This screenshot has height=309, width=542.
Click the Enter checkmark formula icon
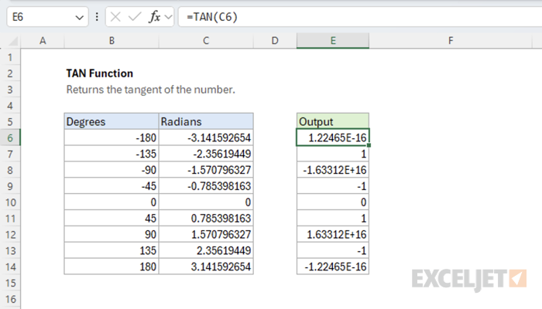click(134, 17)
